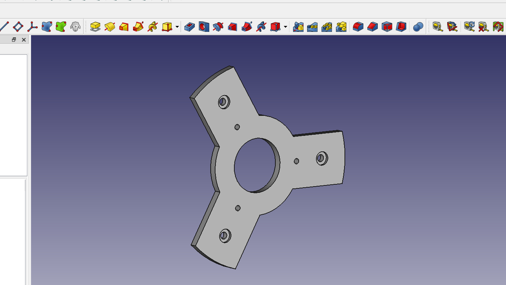Start an angular measurement
The width and height of the screenshot is (506, 285).
(x=452, y=27)
